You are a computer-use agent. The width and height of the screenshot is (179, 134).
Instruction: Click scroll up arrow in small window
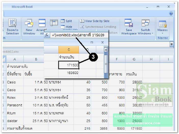pos(106,50)
